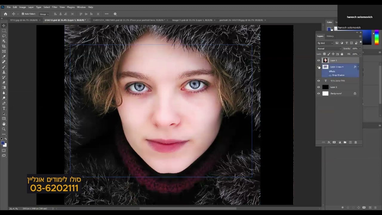Switch to the Image11.psb document tab

(192, 20)
